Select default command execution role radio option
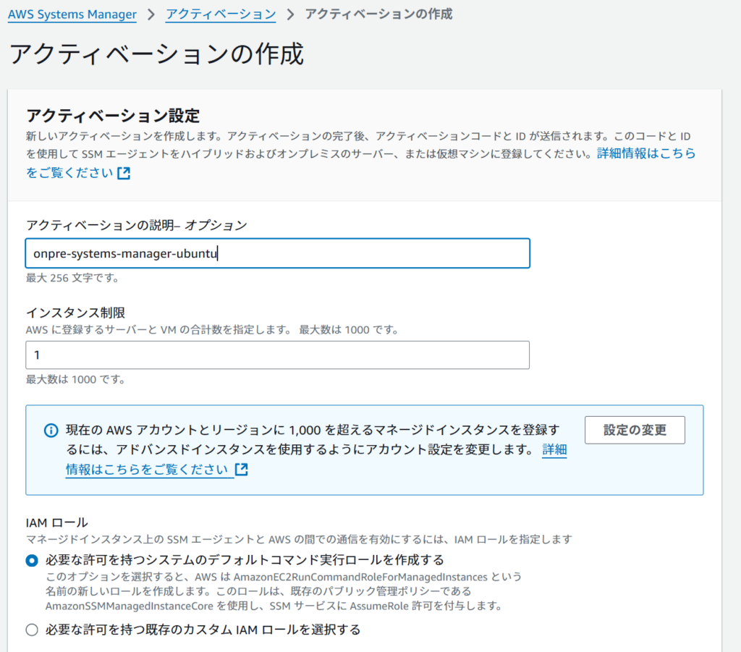The width and height of the screenshot is (741, 652). pos(32,560)
